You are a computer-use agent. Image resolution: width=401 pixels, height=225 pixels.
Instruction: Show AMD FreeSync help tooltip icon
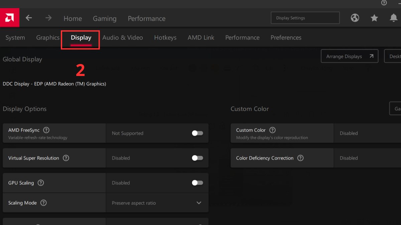[46, 130]
